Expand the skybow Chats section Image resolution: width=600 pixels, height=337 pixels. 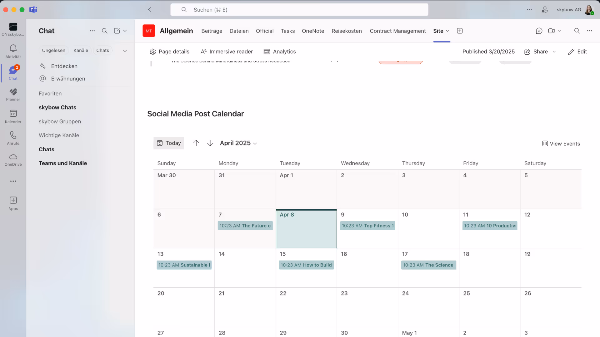tap(57, 107)
